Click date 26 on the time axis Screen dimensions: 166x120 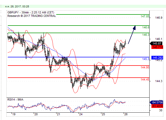pos(125,114)
